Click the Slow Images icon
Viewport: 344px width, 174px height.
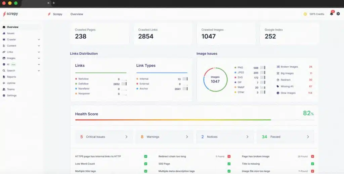point(278,93)
